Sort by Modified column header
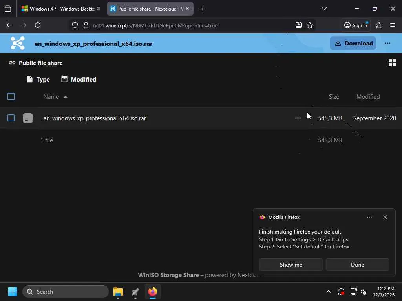Viewport: 402px width, 301px height. click(368, 97)
